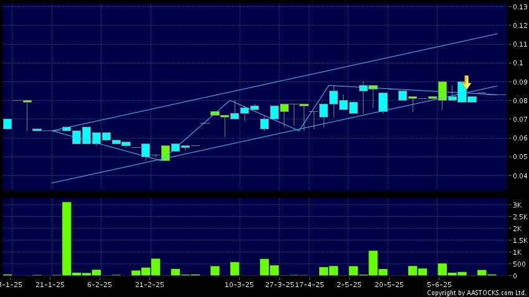Click the 27-3-25 date label
Image resolution: width=529 pixels, height=297 pixels.
pyautogui.click(x=279, y=285)
